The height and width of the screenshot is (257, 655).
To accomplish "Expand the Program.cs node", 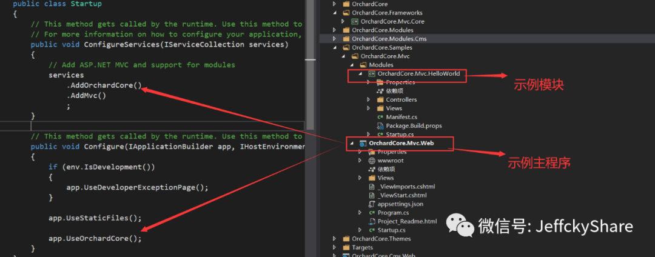I will point(360,213).
